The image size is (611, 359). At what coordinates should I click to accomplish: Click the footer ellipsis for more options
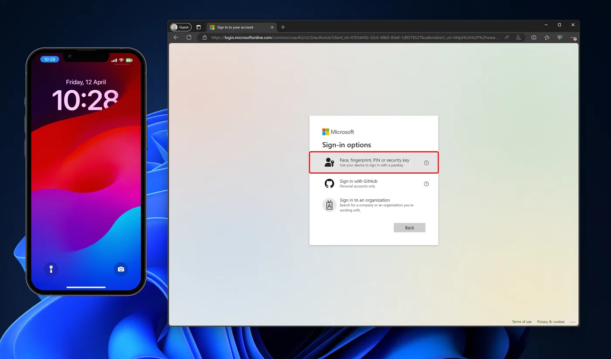[x=573, y=322]
